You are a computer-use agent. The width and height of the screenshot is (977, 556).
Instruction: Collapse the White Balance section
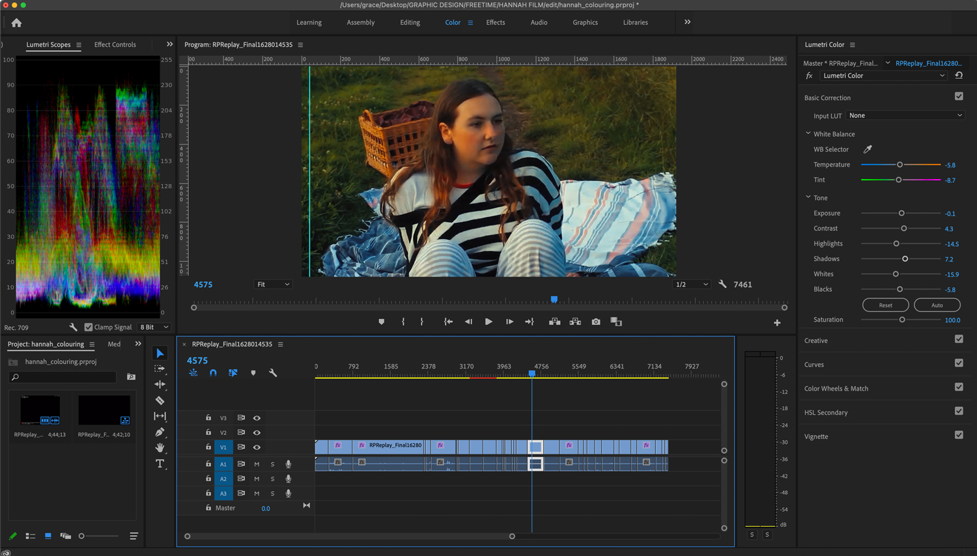tap(808, 133)
